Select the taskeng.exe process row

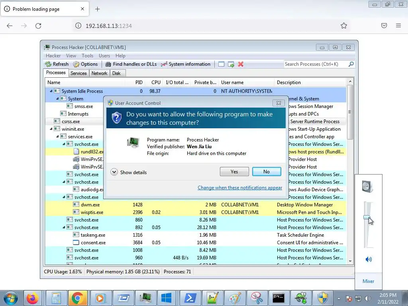coord(195,235)
